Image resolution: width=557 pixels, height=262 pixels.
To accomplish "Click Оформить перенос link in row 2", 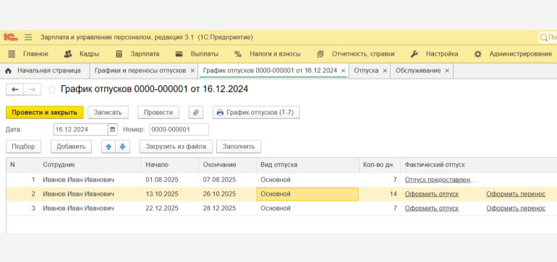I will coord(516,194).
